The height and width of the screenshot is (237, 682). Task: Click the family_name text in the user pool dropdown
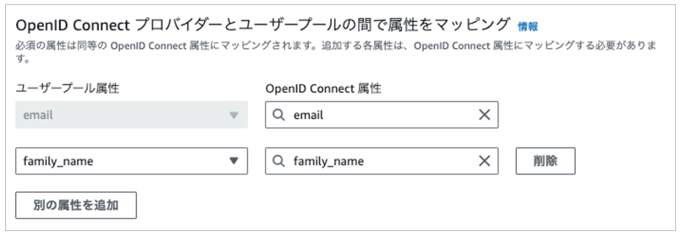click(58, 161)
